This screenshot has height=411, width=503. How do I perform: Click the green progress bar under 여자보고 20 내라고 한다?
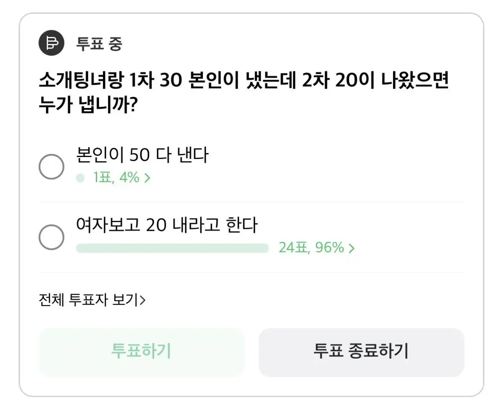pos(173,248)
